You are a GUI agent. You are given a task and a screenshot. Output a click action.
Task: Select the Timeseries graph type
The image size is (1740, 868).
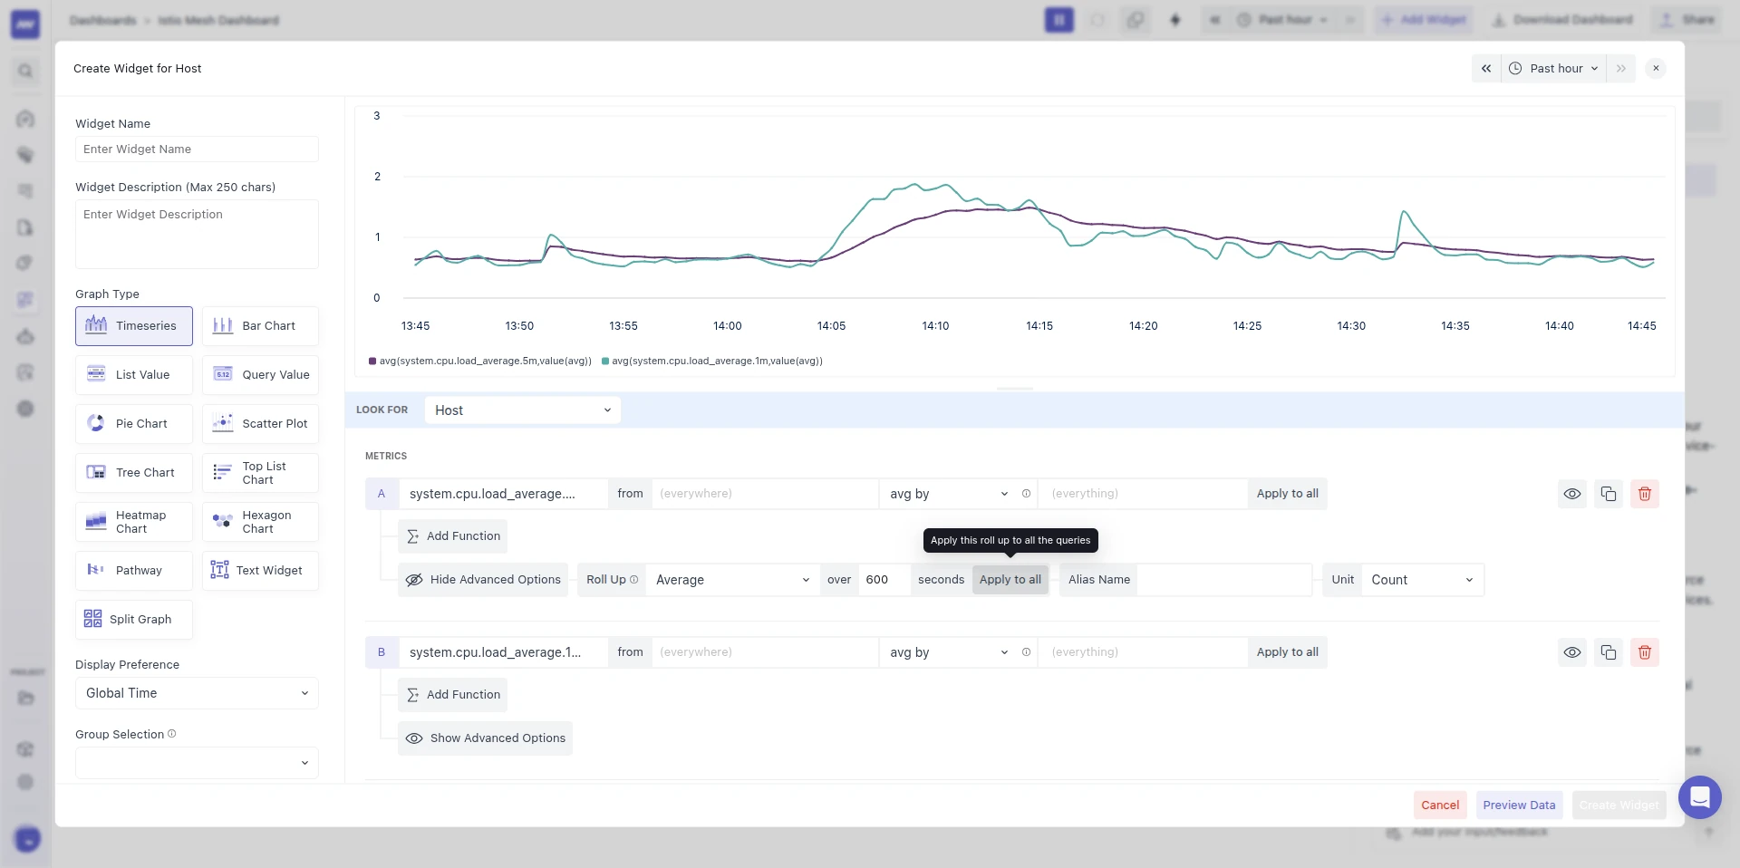point(134,326)
